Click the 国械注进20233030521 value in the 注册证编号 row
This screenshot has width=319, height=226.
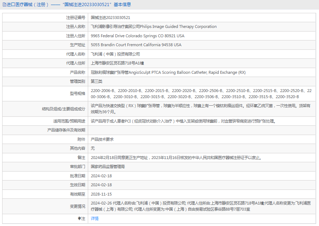coord(110,18)
